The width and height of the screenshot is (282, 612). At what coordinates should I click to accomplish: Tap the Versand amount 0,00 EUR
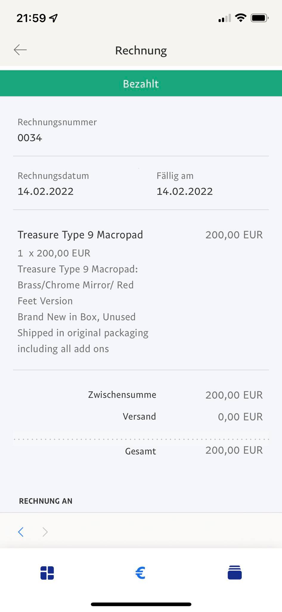coord(240,417)
